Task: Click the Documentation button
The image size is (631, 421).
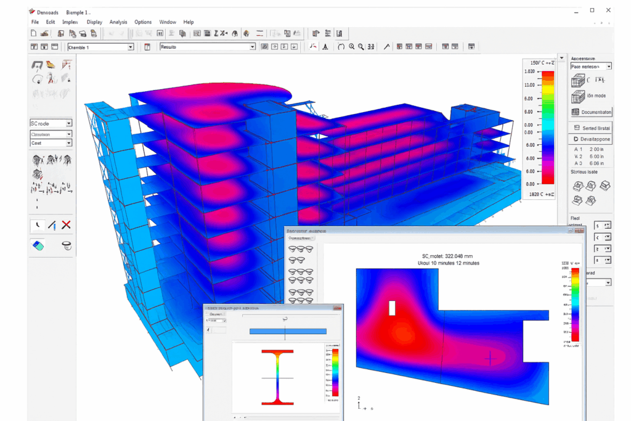Action: [x=590, y=112]
